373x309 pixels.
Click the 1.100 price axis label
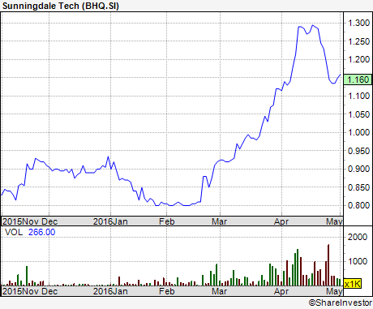coord(358,96)
